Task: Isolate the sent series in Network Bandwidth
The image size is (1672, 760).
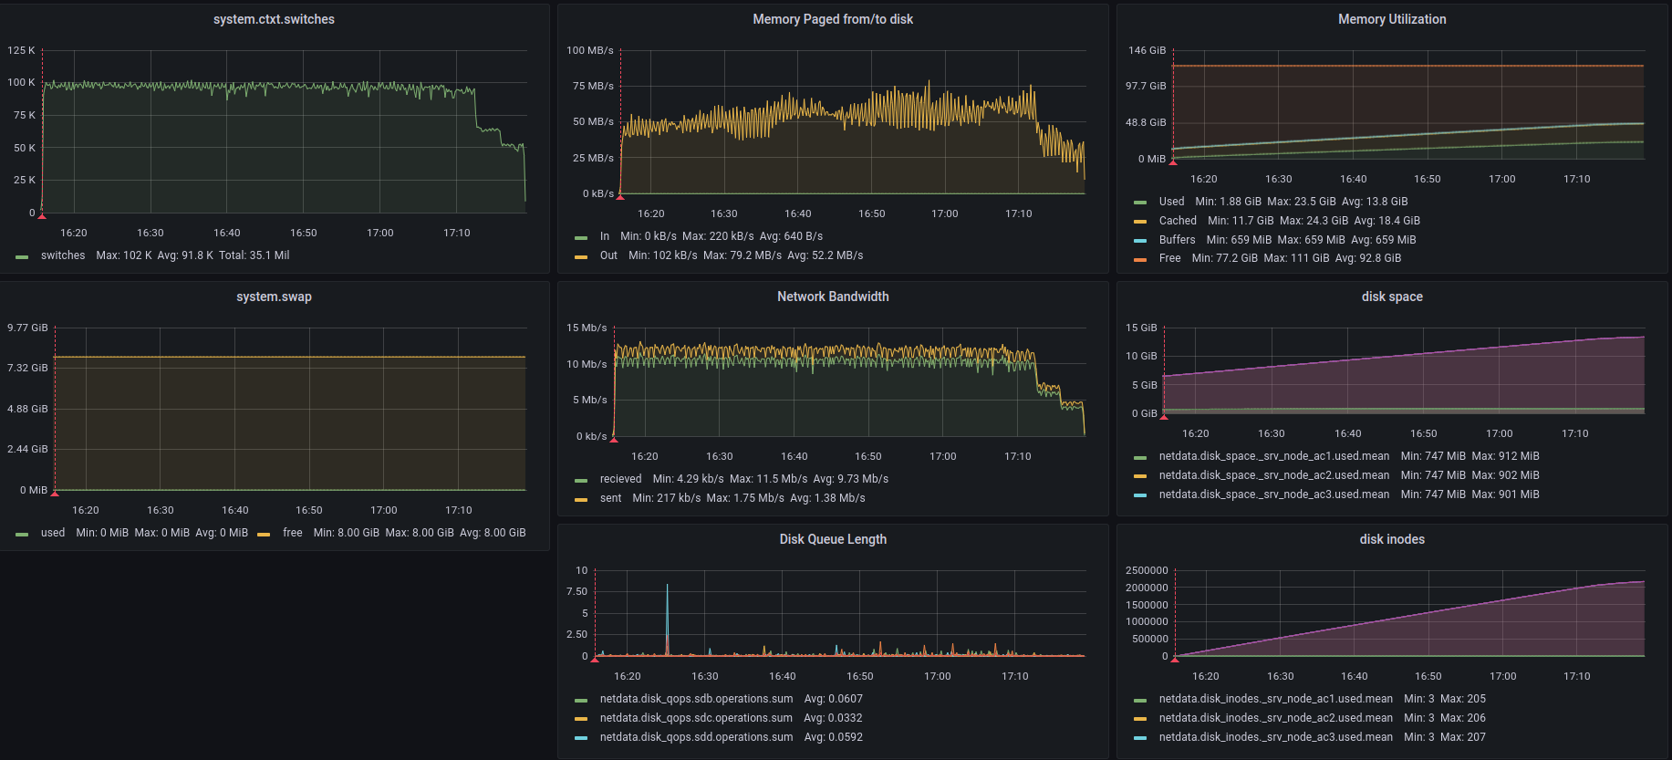Action: coord(610,498)
